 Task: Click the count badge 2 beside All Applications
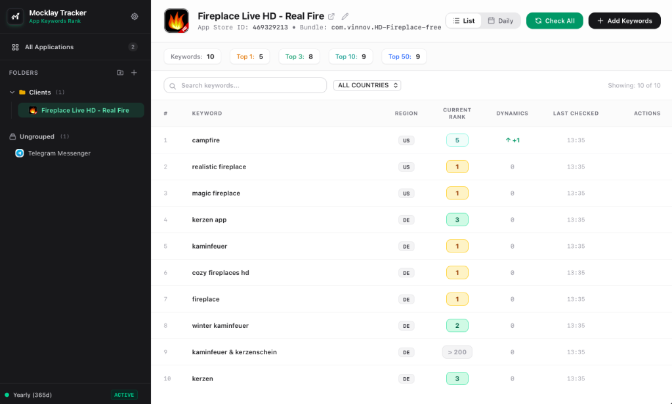click(133, 47)
